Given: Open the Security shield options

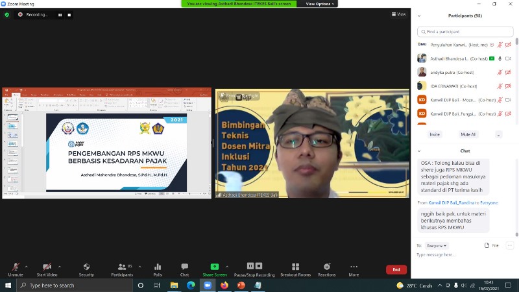Looking at the screenshot, I should coord(86,269).
